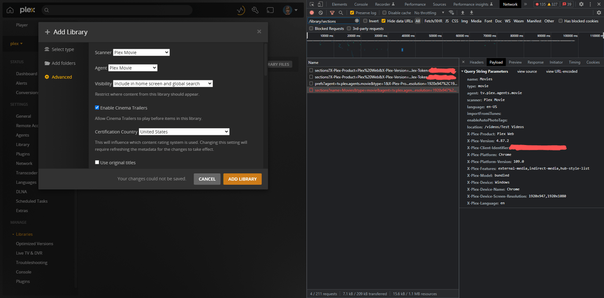Open the Timing tab
Image resolution: width=604 pixels, height=298 pixels.
point(575,62)
